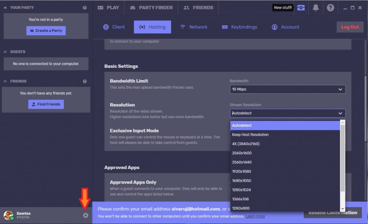Open the Bandwidth 10 Mbps dropdown
Screen dimensions: 368x224
287,89
